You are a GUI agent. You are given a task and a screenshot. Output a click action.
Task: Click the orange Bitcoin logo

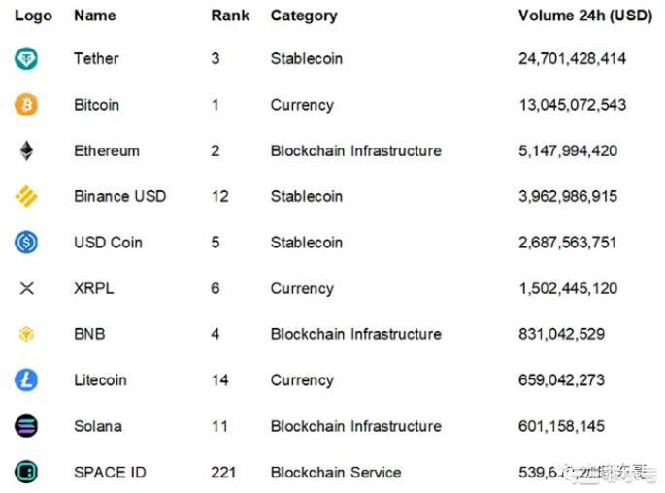(x=26, y=105)
